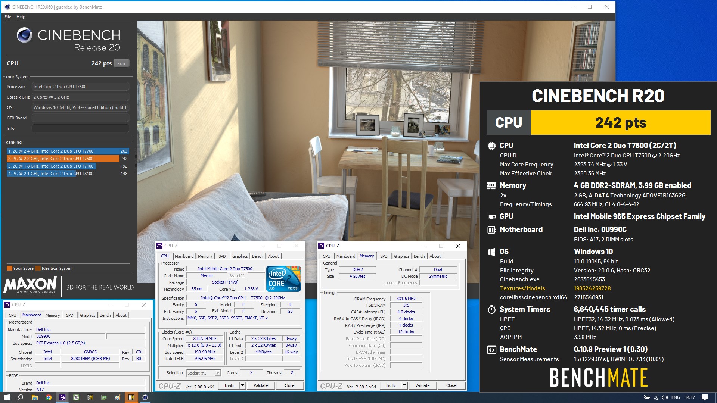The width and height of the screenshot is (717, 403).
Task: Open the Windows Start menu
Action: pos(6,397)
